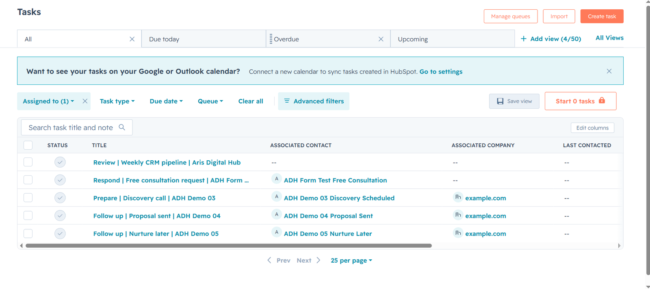Image resolution: width=650 pixels, height=289 pixels.
Task: Click the drag handle on the Overdue tab
Action: pos(271,39)
